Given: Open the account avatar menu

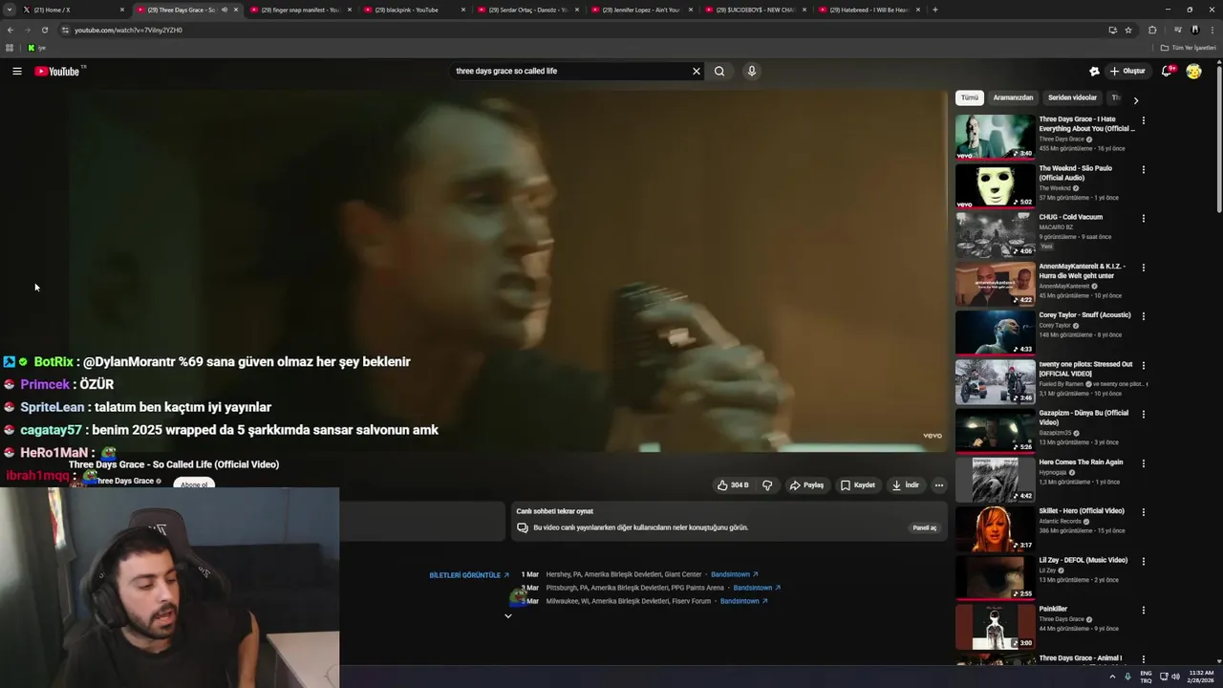Looking at the screenshot, I should click(1193, 71).
